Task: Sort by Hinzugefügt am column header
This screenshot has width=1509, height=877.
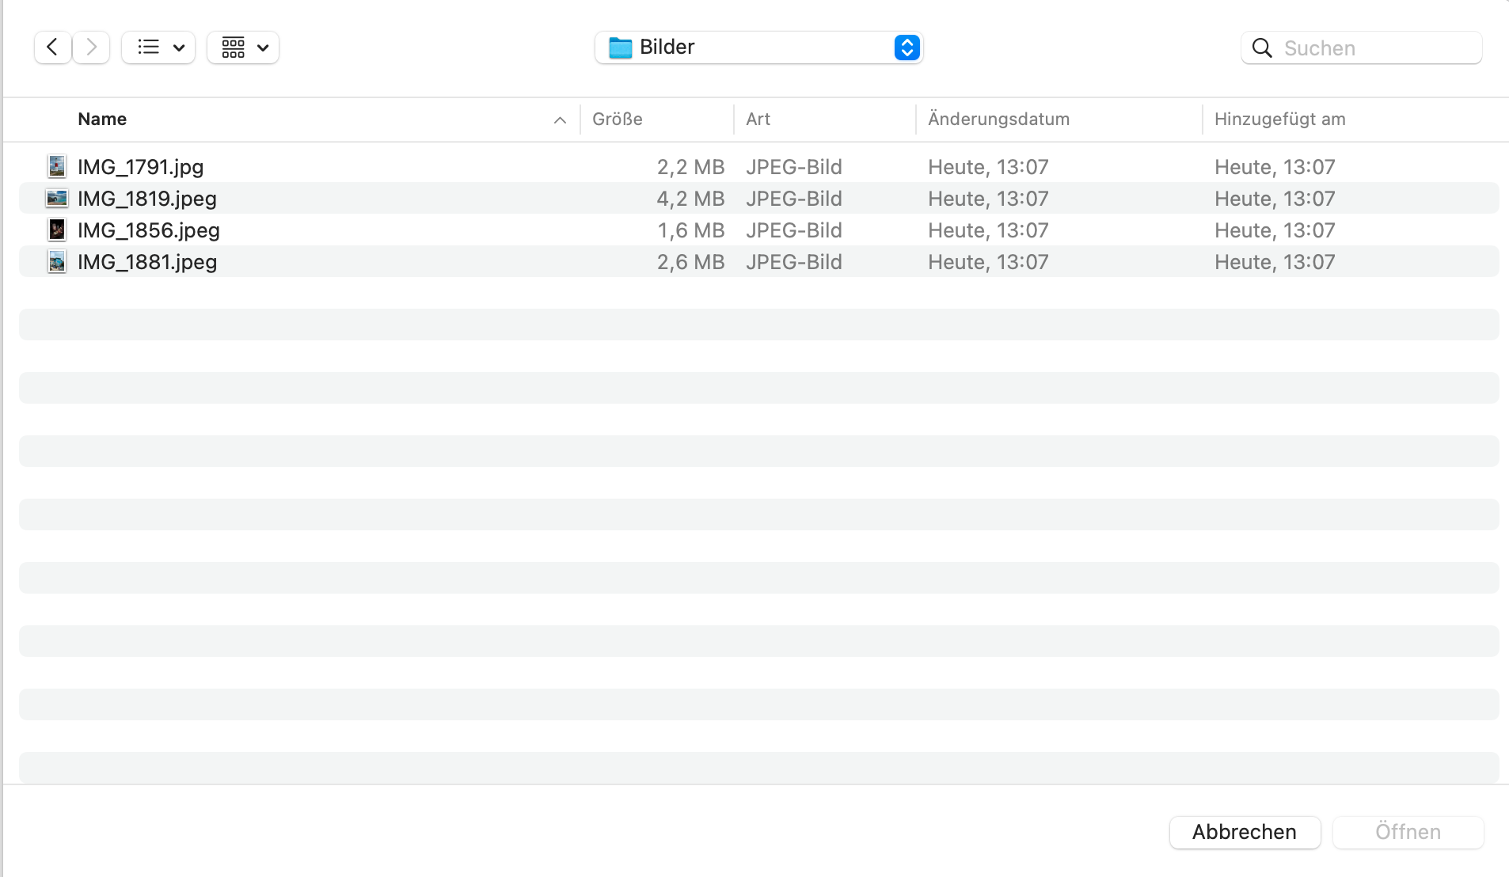Action: pos(1279,120)
